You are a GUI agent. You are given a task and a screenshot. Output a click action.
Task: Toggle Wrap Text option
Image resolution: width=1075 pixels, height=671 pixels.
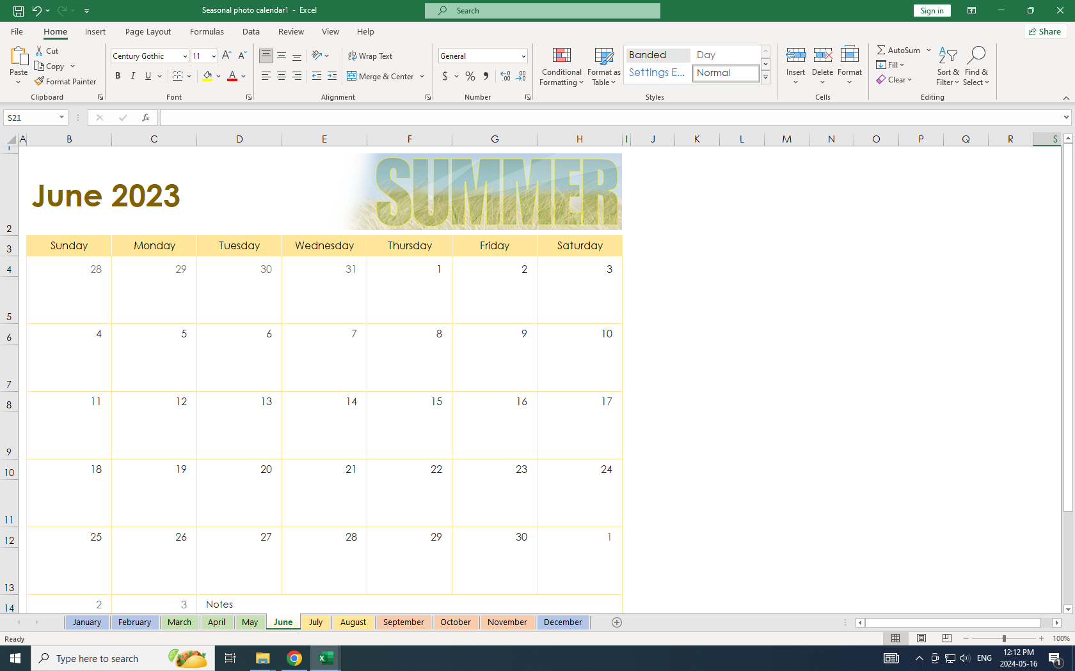tap(370, 56)
